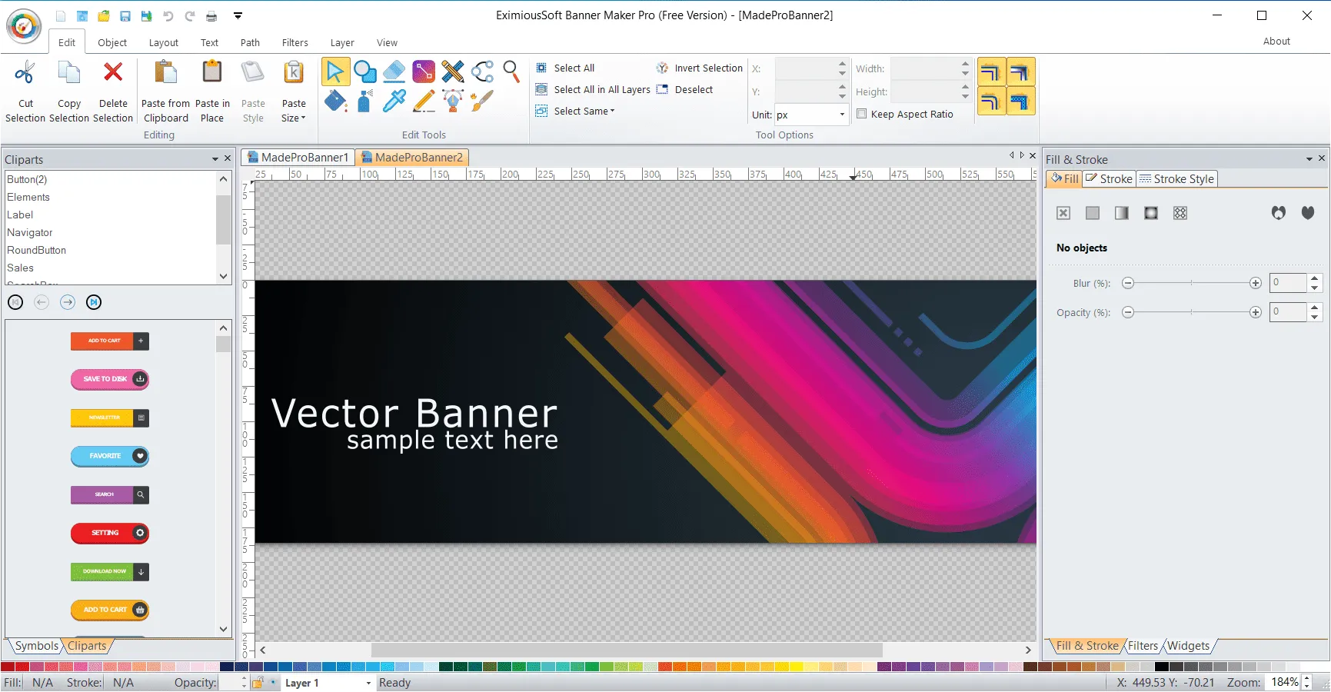
Task: Open the Layout ribbon tab
Action: 163,42
